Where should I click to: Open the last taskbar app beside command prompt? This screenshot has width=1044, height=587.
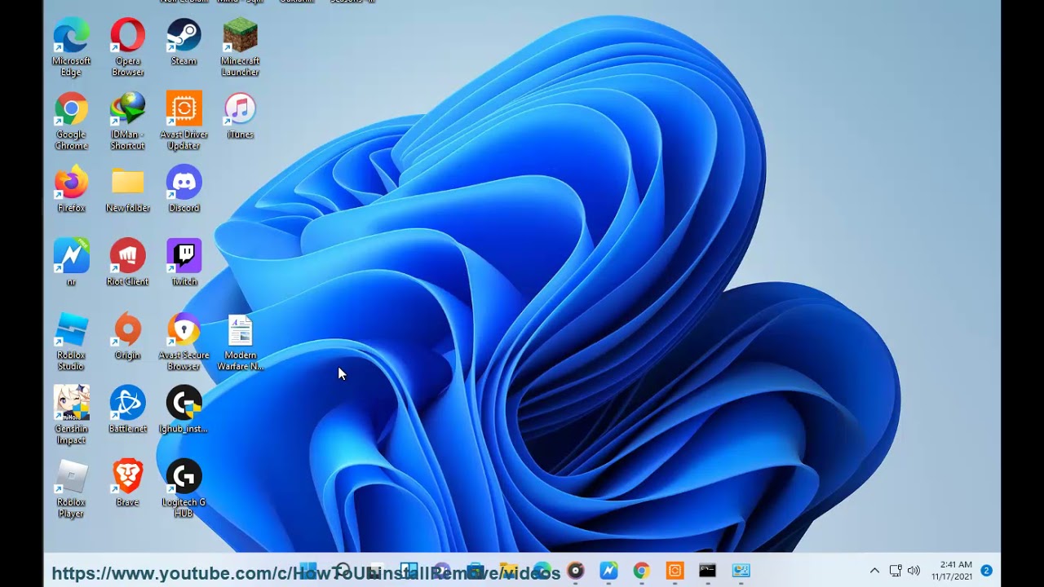click(741, 571)
